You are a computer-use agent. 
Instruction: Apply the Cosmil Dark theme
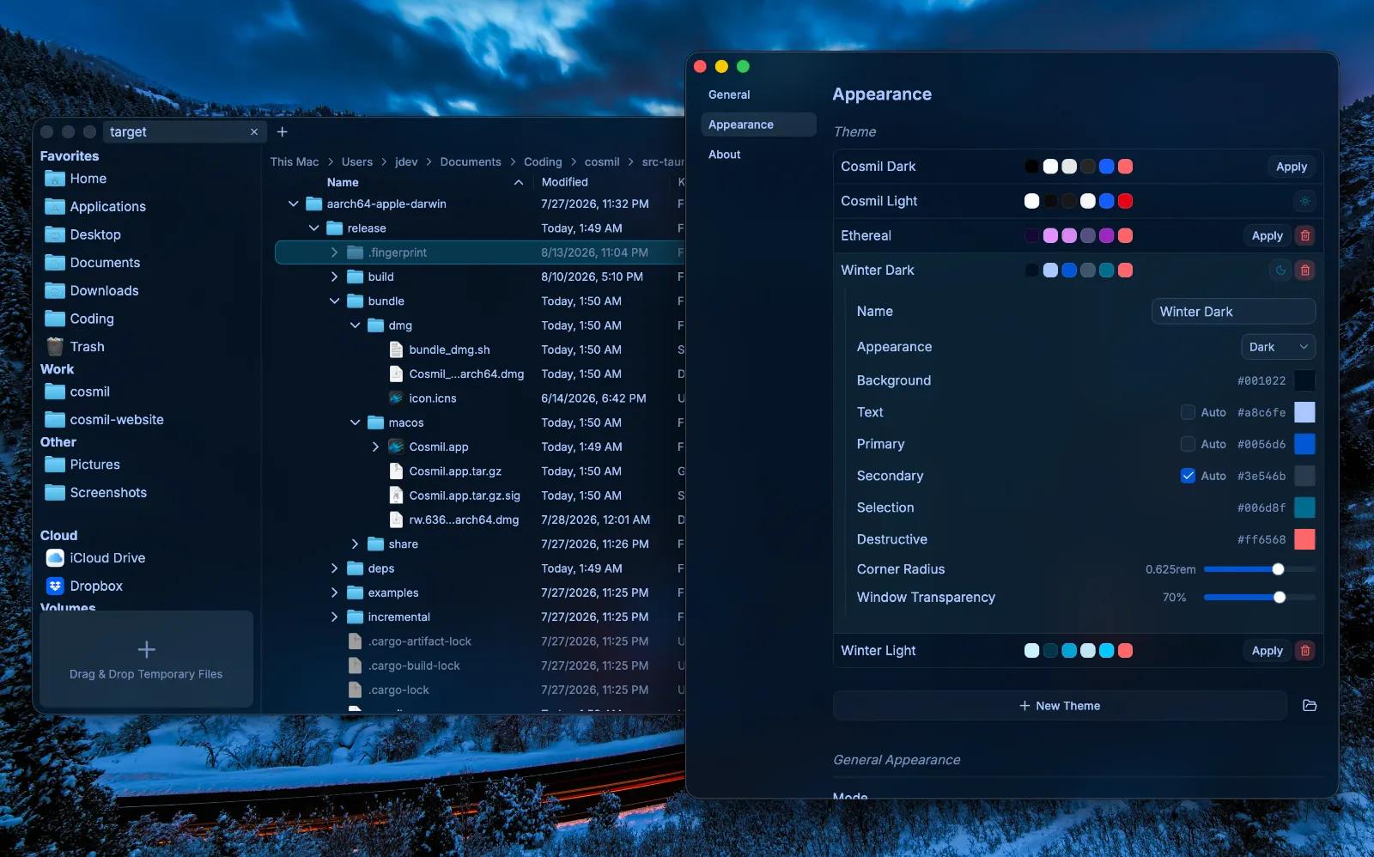coord(1291,167)
